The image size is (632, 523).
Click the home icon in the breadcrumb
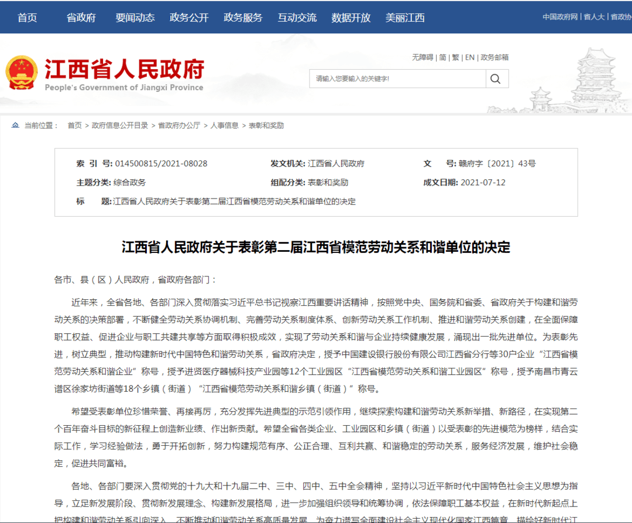tap(16, 125)
